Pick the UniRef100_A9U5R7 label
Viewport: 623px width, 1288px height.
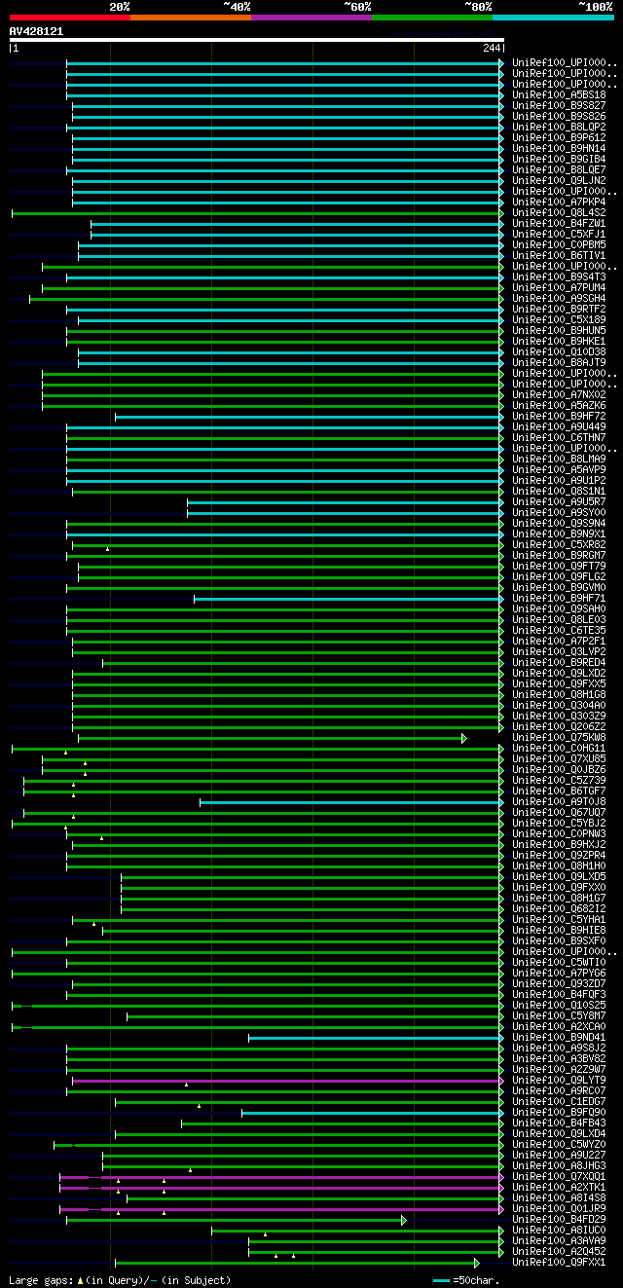point(560,501)
